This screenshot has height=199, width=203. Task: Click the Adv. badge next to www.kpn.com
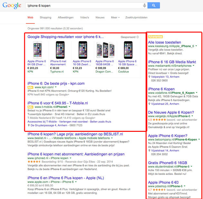coord(30,87)
